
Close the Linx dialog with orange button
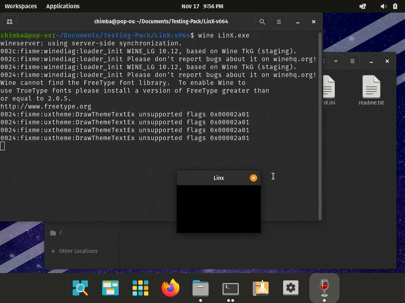tap(254, 178)
